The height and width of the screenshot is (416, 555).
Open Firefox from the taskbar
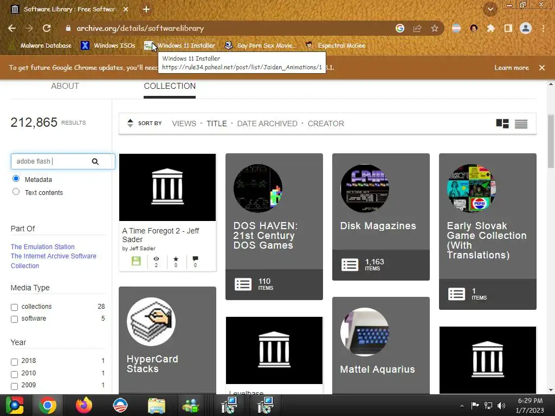point(84,405)
